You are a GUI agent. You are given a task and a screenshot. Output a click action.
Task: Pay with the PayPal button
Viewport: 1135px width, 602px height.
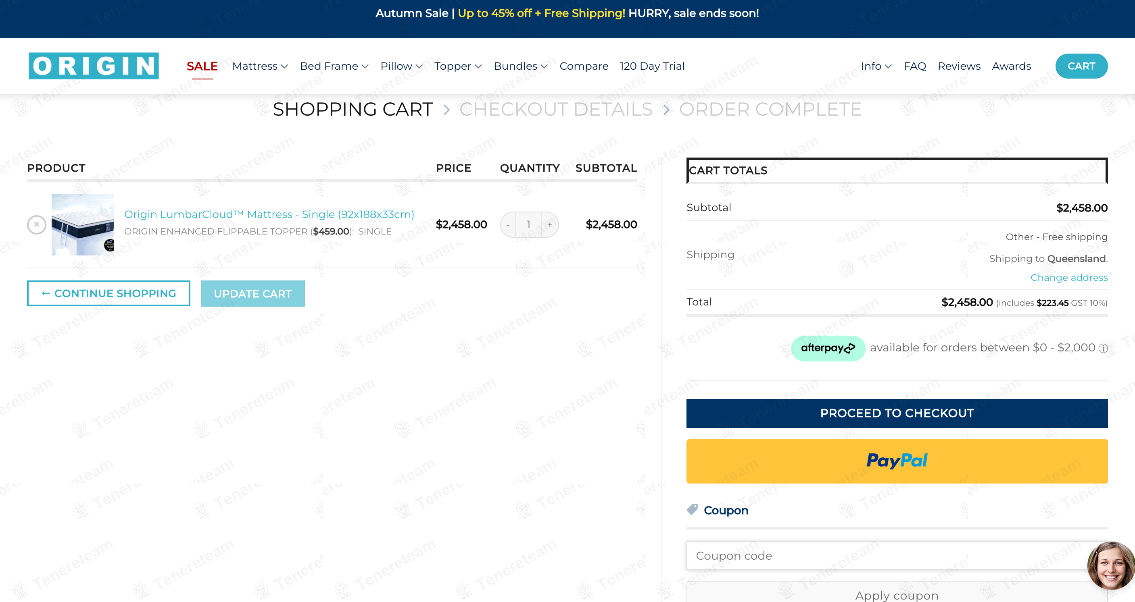897,461
